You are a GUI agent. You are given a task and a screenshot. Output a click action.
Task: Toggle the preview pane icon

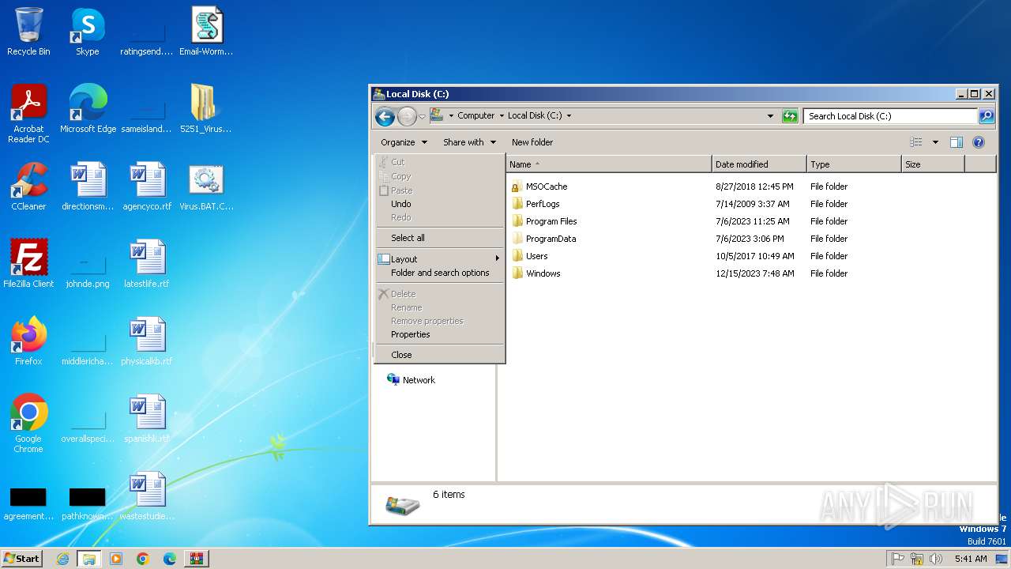pyautogui.click(x=957, y=142)
